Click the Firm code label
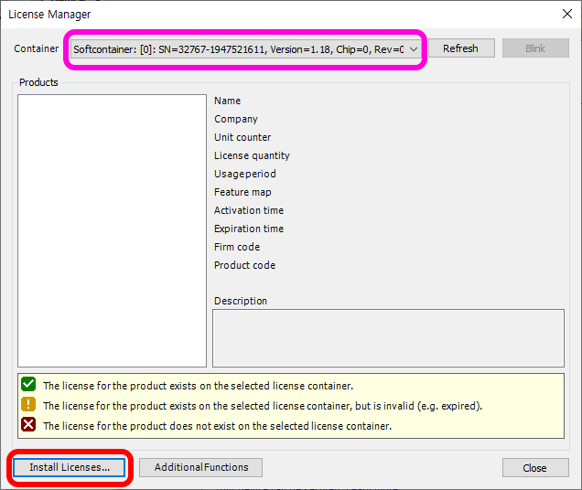The height and width of the screenshot is (490, 582). click(237, 247)
